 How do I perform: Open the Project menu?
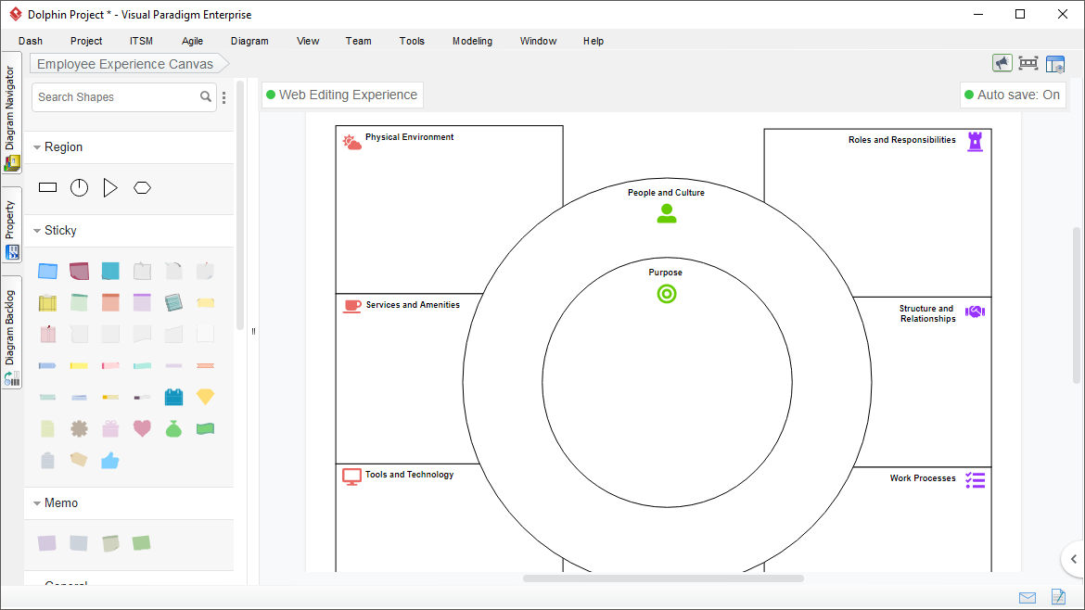[86, 41]
